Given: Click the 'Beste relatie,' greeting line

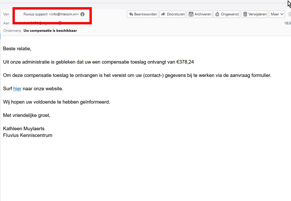Looking at the screenshot, I should tap(17, 49).
